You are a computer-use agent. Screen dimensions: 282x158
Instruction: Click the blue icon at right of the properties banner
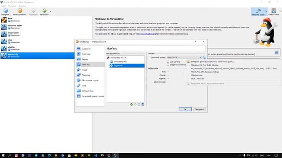point(276,53)
